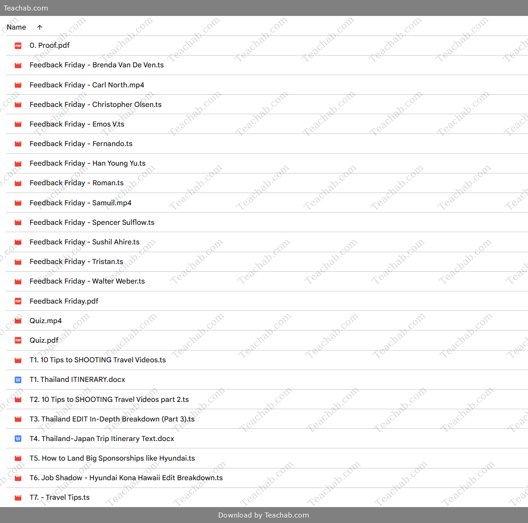Click the PDF icon next to Quiz.pdf
This screenshot has width=528, height=523.
tap(18, 340)
